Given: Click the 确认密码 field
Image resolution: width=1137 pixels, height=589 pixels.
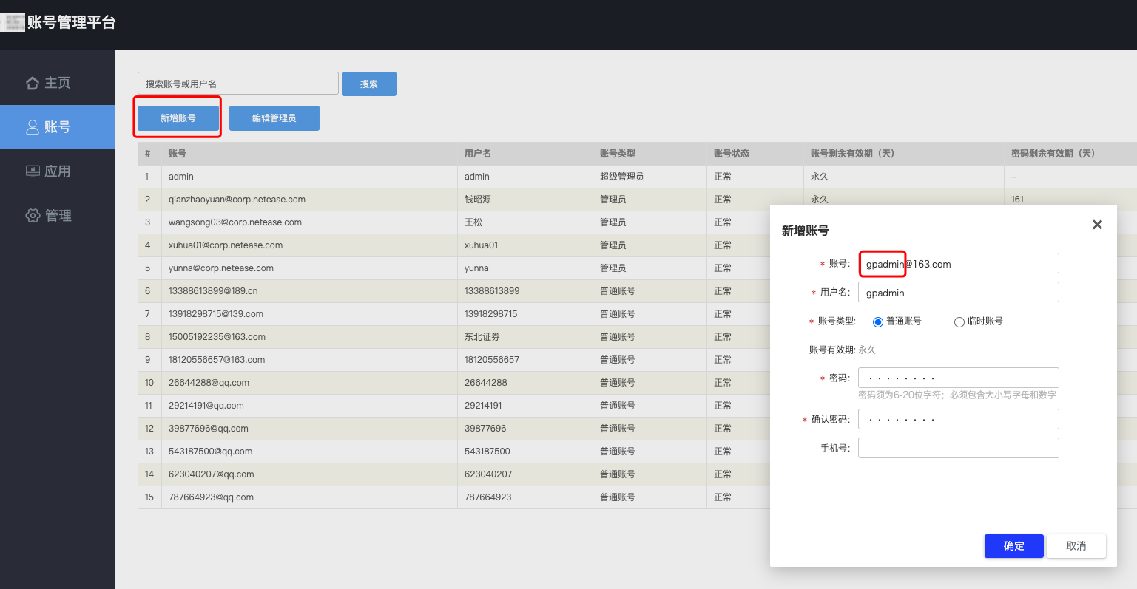Looking at the screenshot, I should point(958,419).
